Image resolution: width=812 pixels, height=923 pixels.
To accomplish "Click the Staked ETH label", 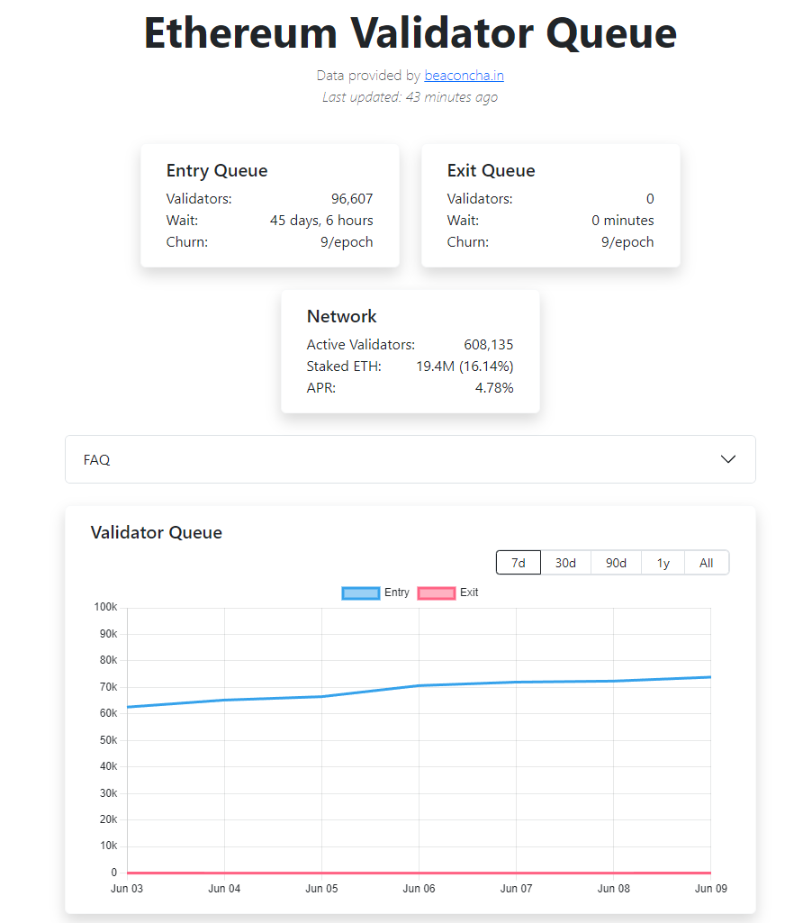I will click(344, 366).
